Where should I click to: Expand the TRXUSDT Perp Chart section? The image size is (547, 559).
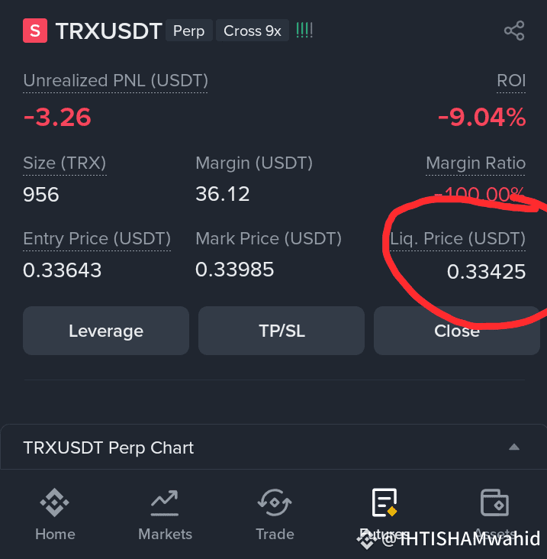(273, 447)
